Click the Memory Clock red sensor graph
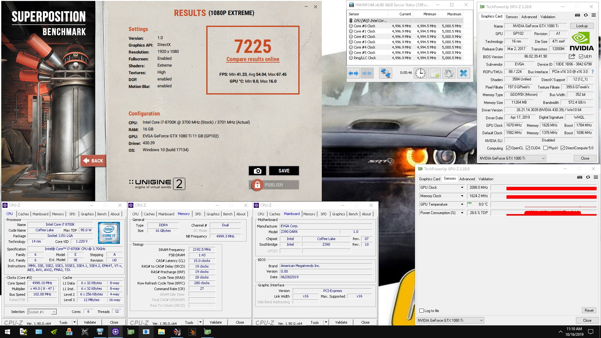 click(543, 196)
